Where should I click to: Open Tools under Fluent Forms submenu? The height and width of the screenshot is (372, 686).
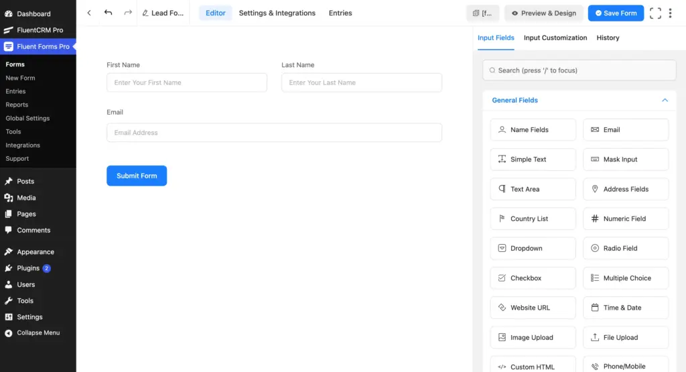[13, 131]
